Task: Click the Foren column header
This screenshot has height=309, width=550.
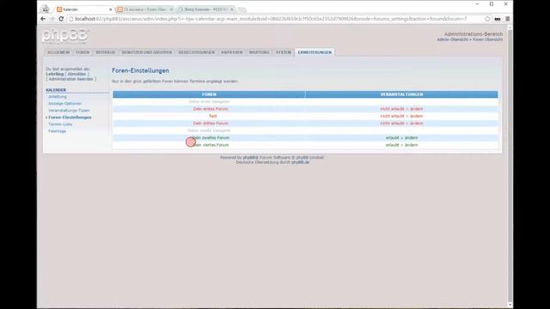Action: pyautogui.click(x=209, y=94)
